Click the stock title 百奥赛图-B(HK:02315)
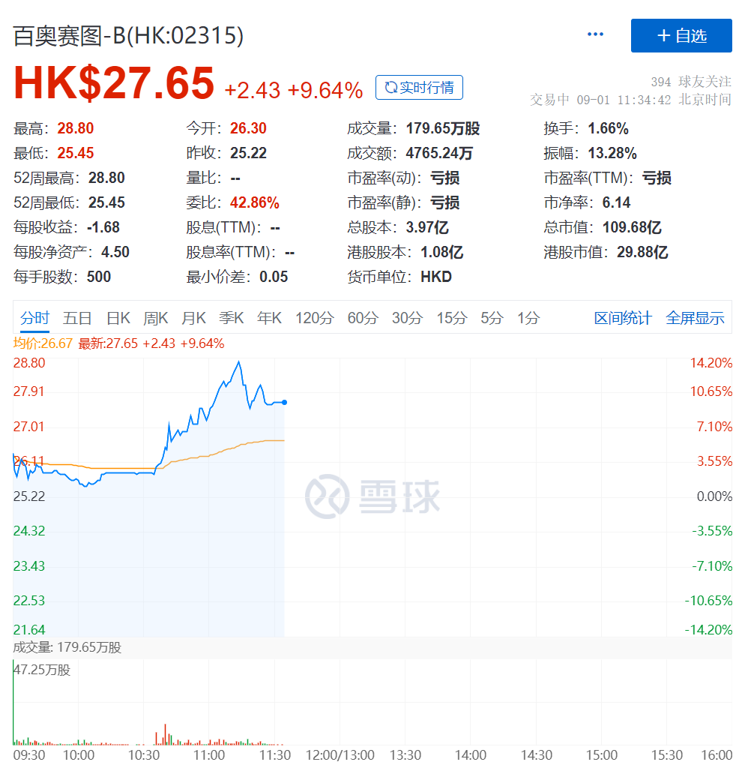The image size is (748, 771). point(128,36)
